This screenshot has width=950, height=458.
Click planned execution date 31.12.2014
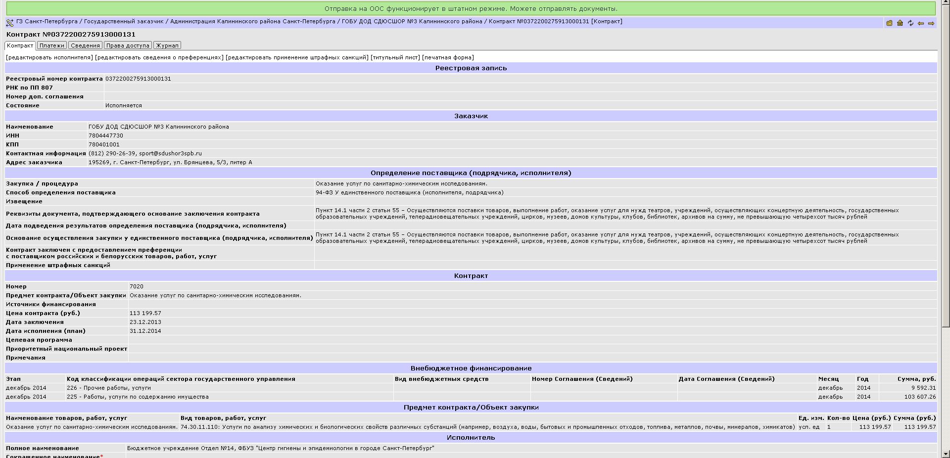coord(145,331)
